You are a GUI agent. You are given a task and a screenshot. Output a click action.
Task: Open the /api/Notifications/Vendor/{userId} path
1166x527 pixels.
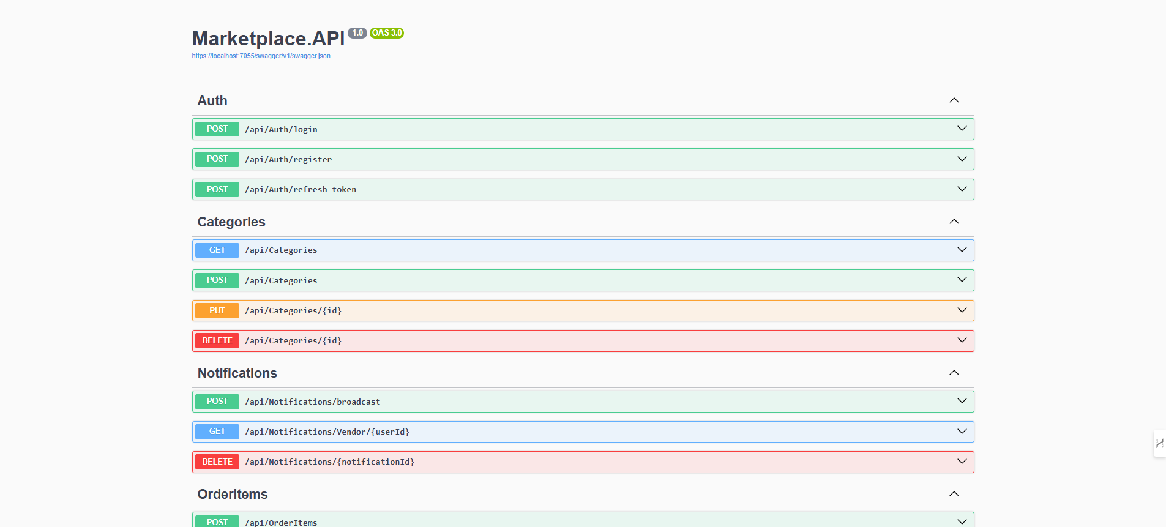coord(327,432)
